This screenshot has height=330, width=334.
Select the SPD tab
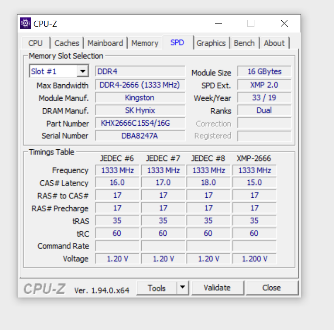tap(177, 42)
